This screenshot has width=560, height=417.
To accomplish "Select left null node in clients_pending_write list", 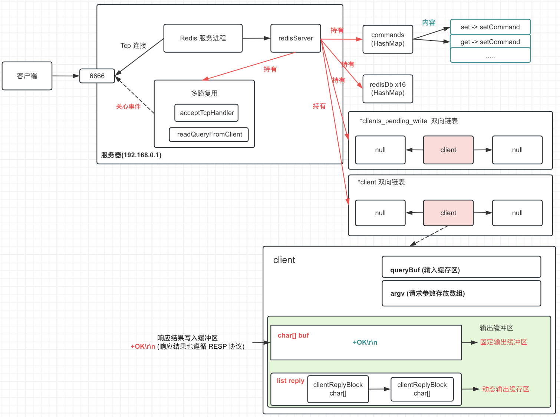I will (x=381, y=150).
